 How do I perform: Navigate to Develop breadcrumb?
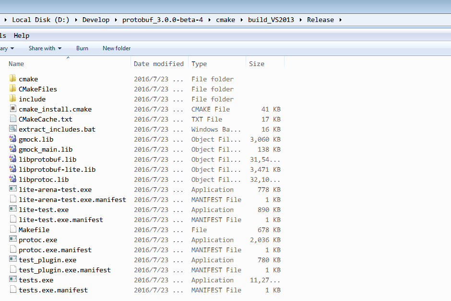pyautogui.click(x=96, y=20)
